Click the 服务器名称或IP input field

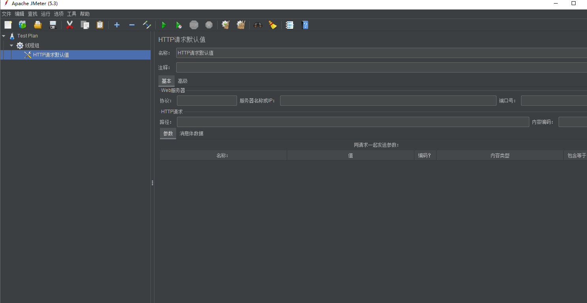(388, 101)
